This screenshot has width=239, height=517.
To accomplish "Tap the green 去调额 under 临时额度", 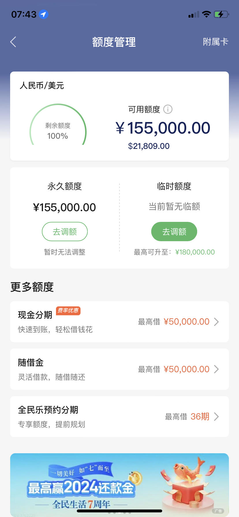I will [x=174, y=231].
